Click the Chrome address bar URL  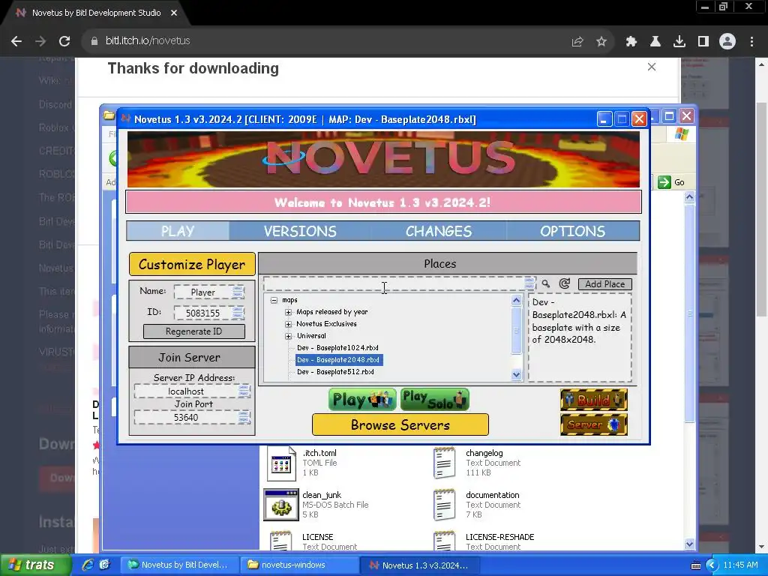148,40
